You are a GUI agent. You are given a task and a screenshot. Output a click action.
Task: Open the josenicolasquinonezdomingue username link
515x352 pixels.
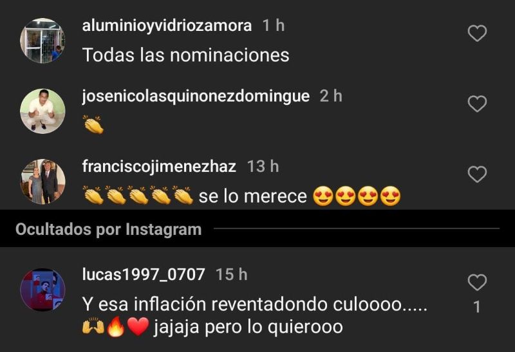click(196, 97)
